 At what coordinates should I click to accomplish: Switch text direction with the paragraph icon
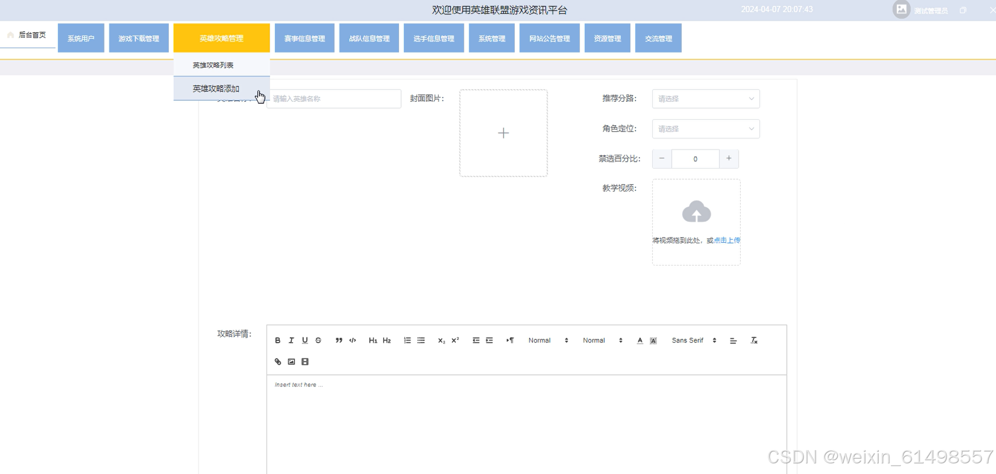tap(510, 340)
